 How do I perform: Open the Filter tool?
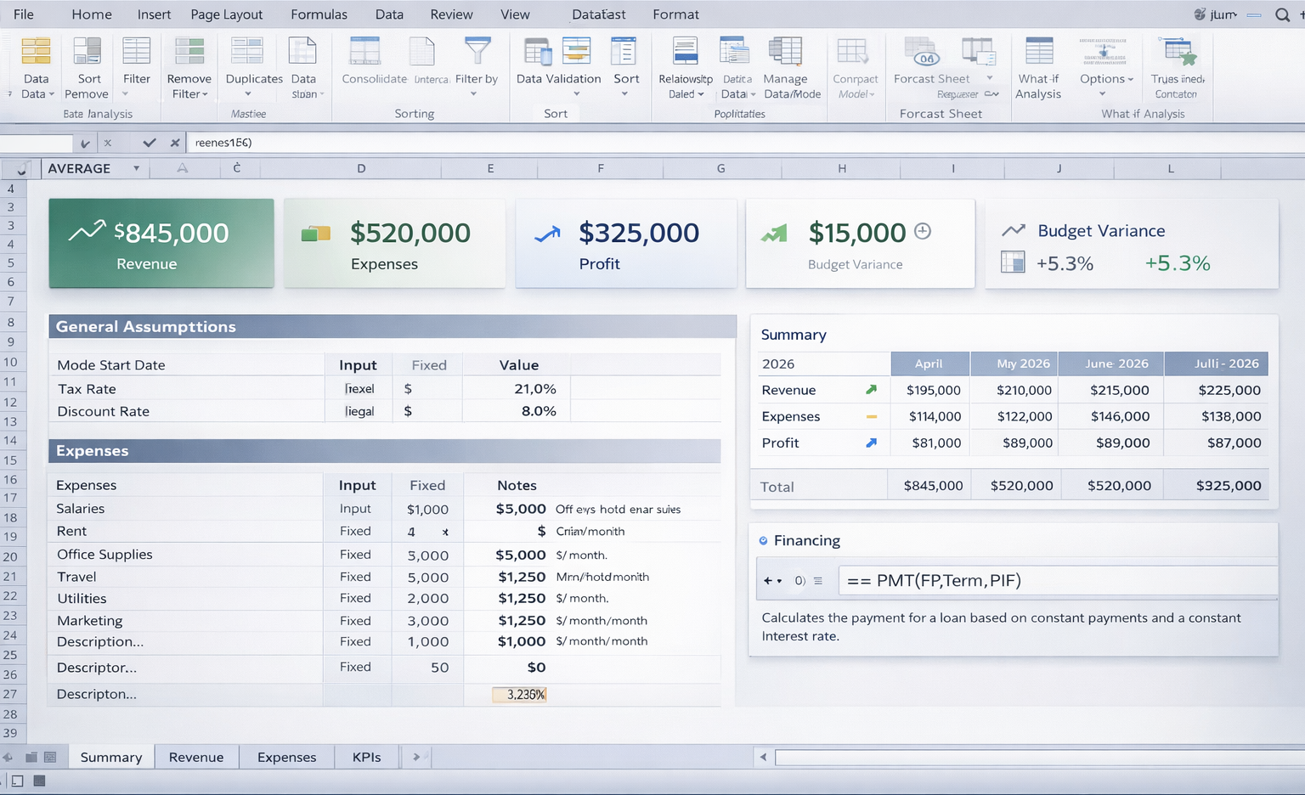[136, 64]
